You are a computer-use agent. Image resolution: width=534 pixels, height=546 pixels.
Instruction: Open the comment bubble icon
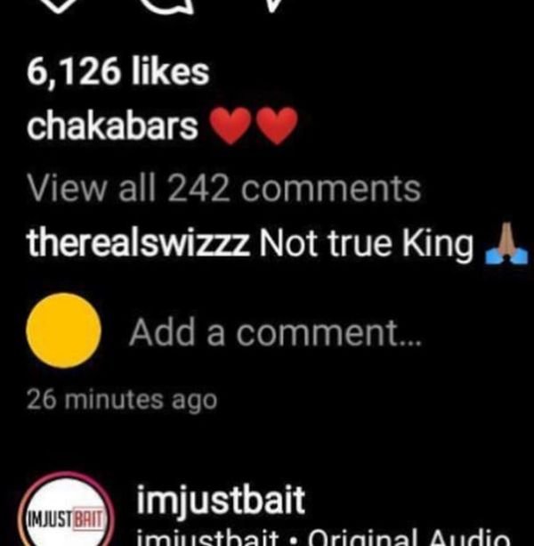pos(166,6)
